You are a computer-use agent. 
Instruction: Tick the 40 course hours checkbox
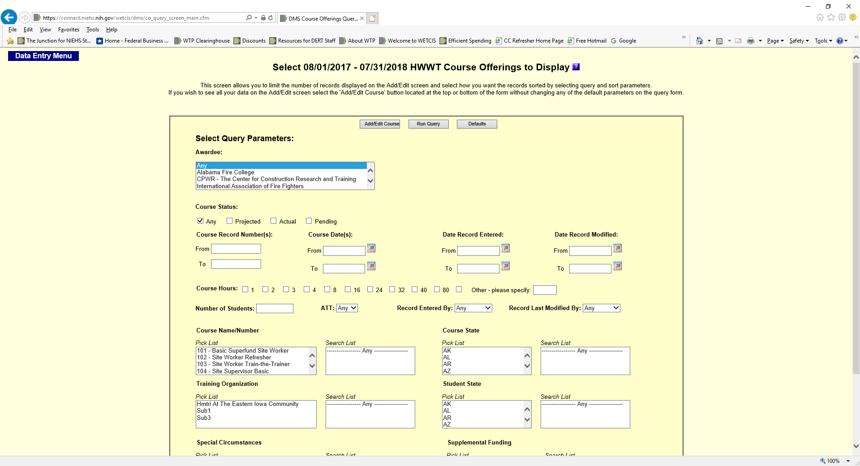tap(414, 289)
